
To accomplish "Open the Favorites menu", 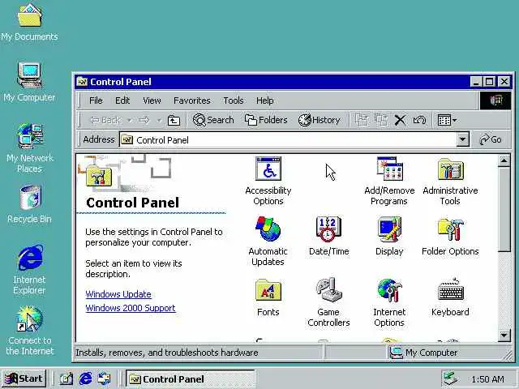I will 192,100.
